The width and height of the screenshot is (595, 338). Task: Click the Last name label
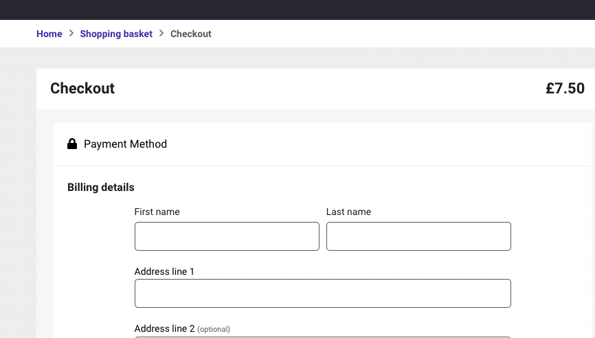pyautogui.click(x=349, y=212)
